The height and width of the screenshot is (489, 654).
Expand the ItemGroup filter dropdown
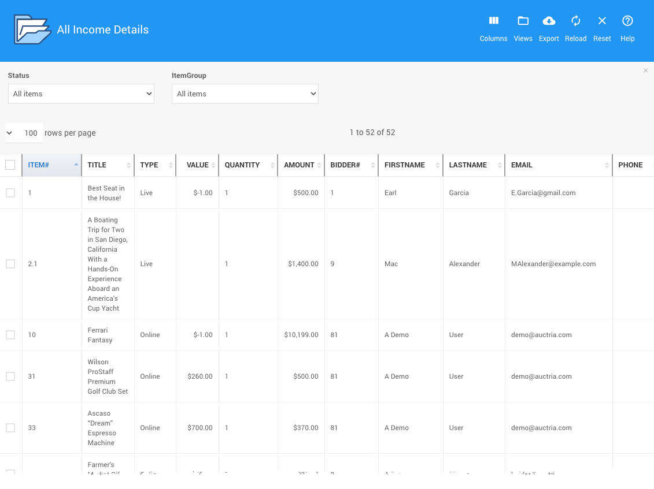(x=245, y=94)
